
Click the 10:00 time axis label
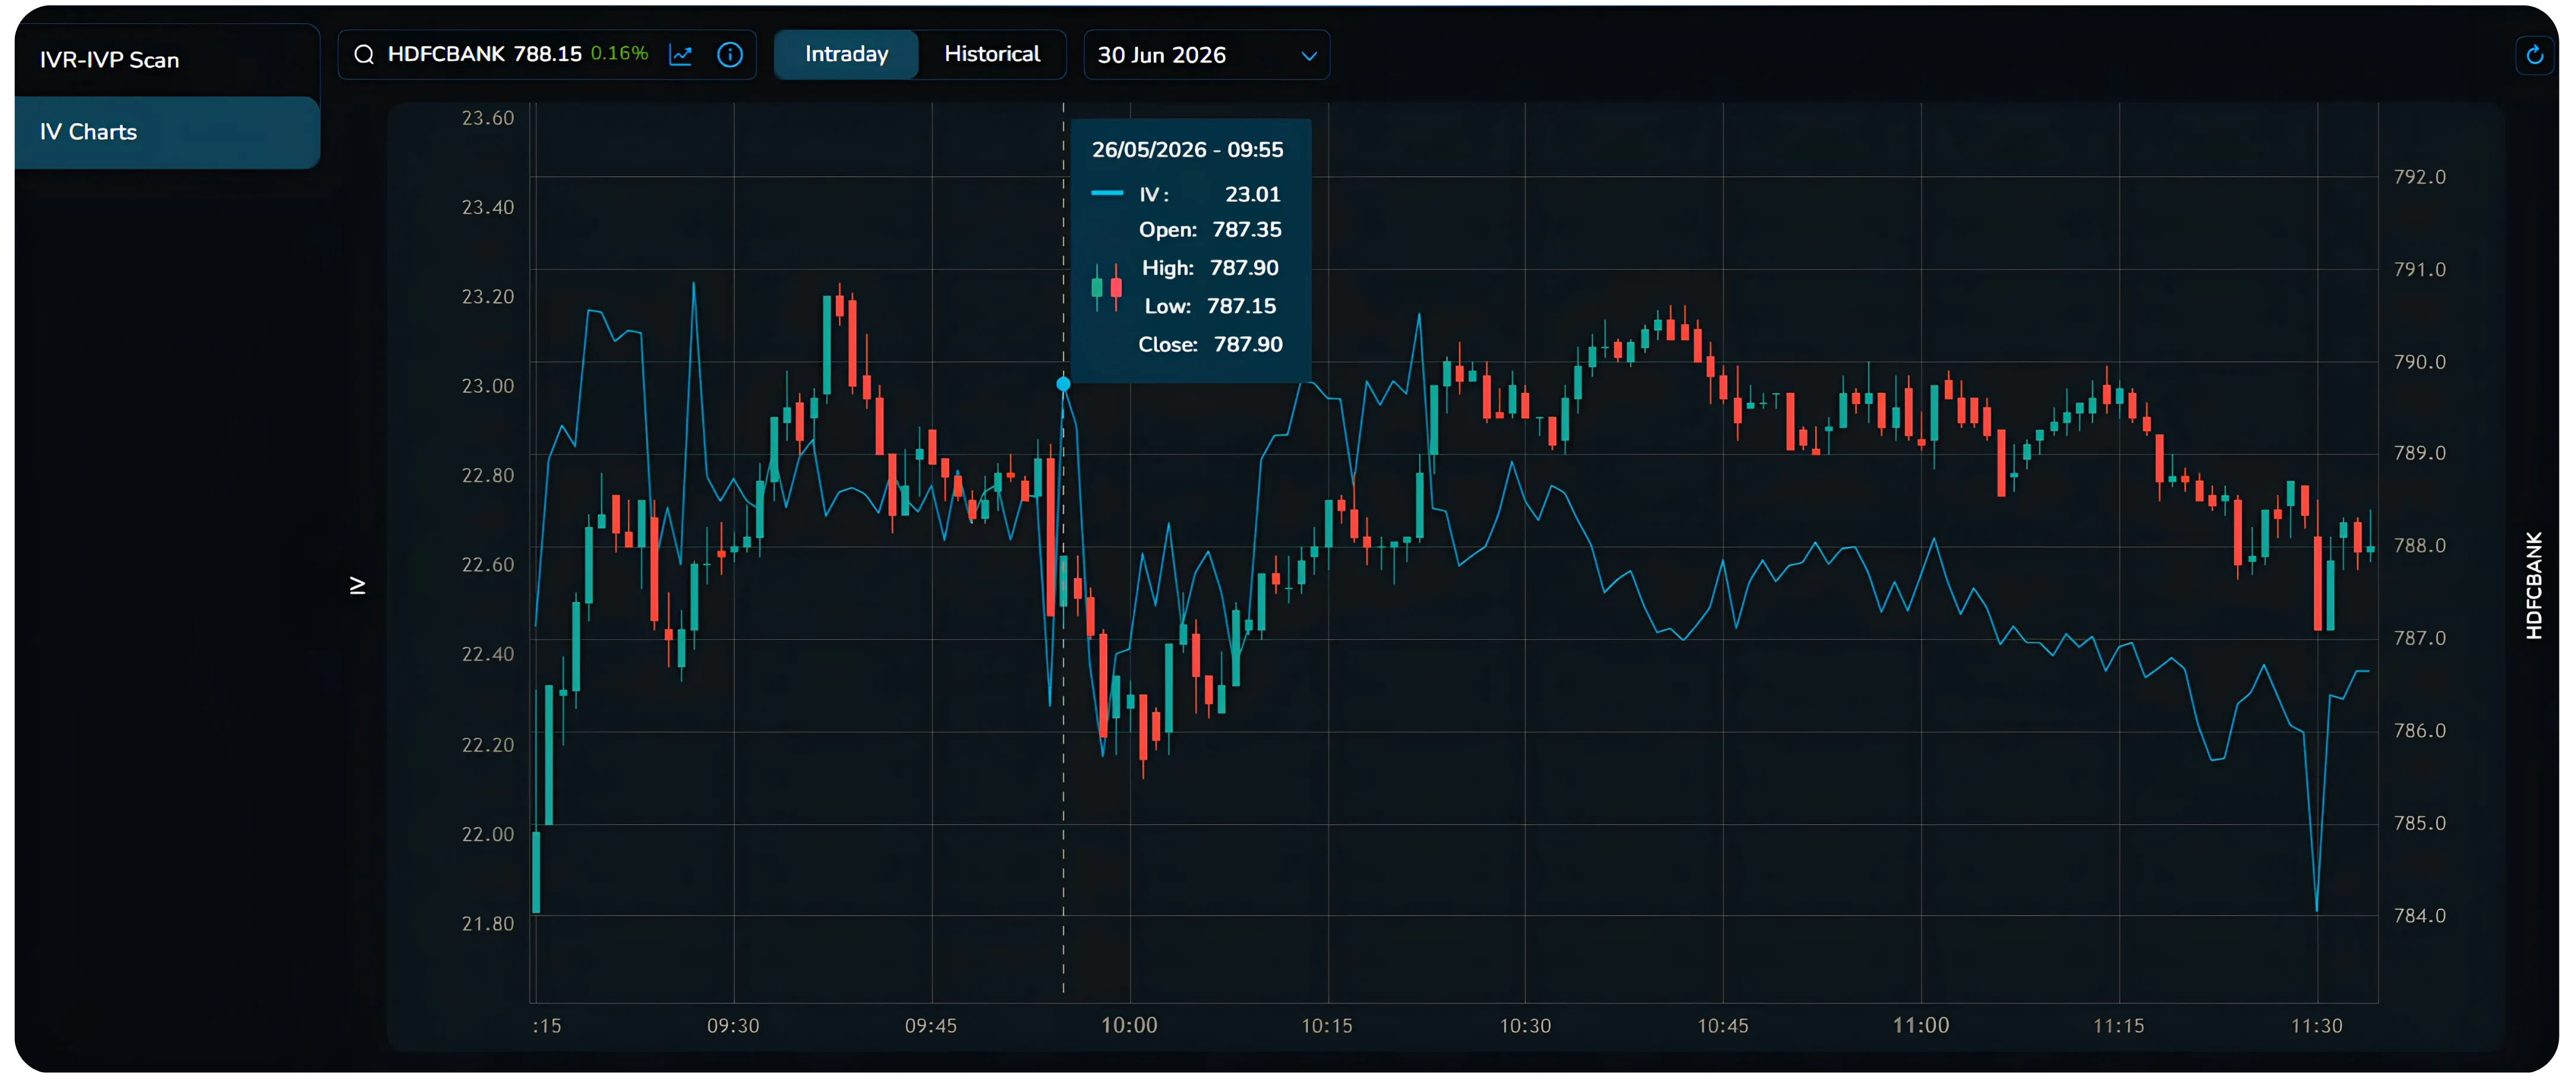(x=1129, y=1025)
